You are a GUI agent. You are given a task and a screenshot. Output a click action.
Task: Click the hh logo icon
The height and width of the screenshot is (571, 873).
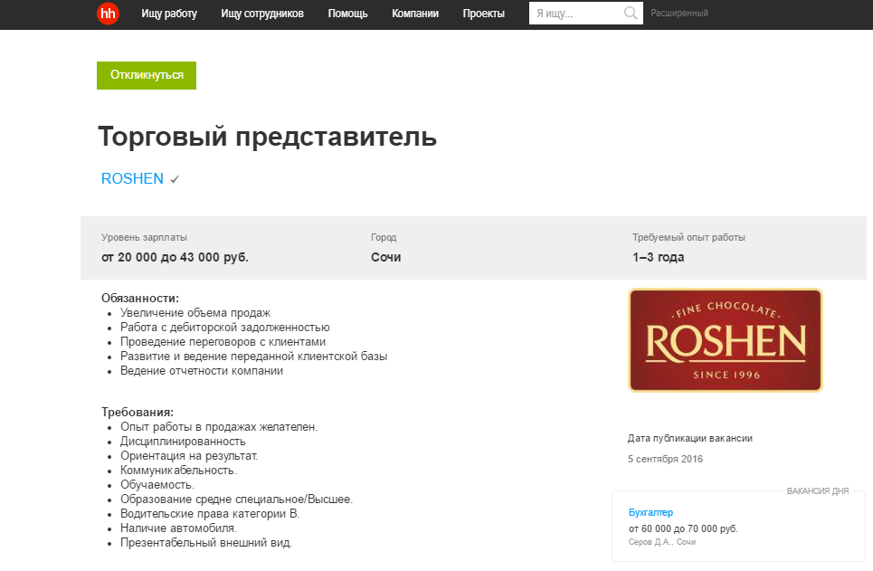coord(108,14)
